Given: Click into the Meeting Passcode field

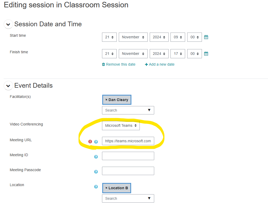Looking at the screenshot, I should (x=128, y=171).
